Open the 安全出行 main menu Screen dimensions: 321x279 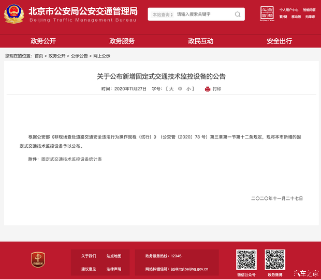click(279, 41)
